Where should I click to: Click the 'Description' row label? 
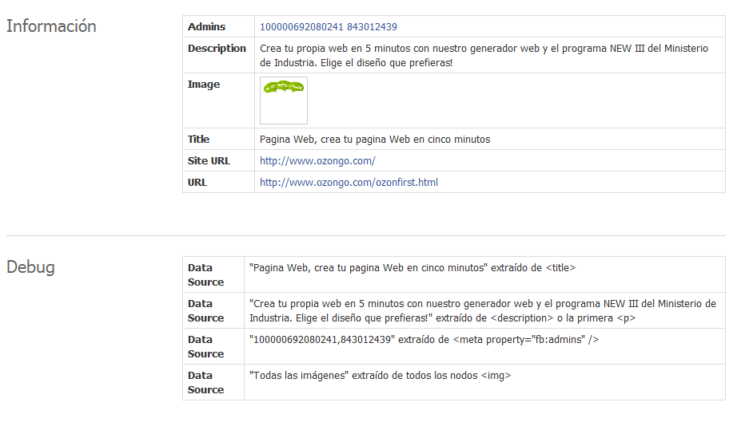pos(217,49)
